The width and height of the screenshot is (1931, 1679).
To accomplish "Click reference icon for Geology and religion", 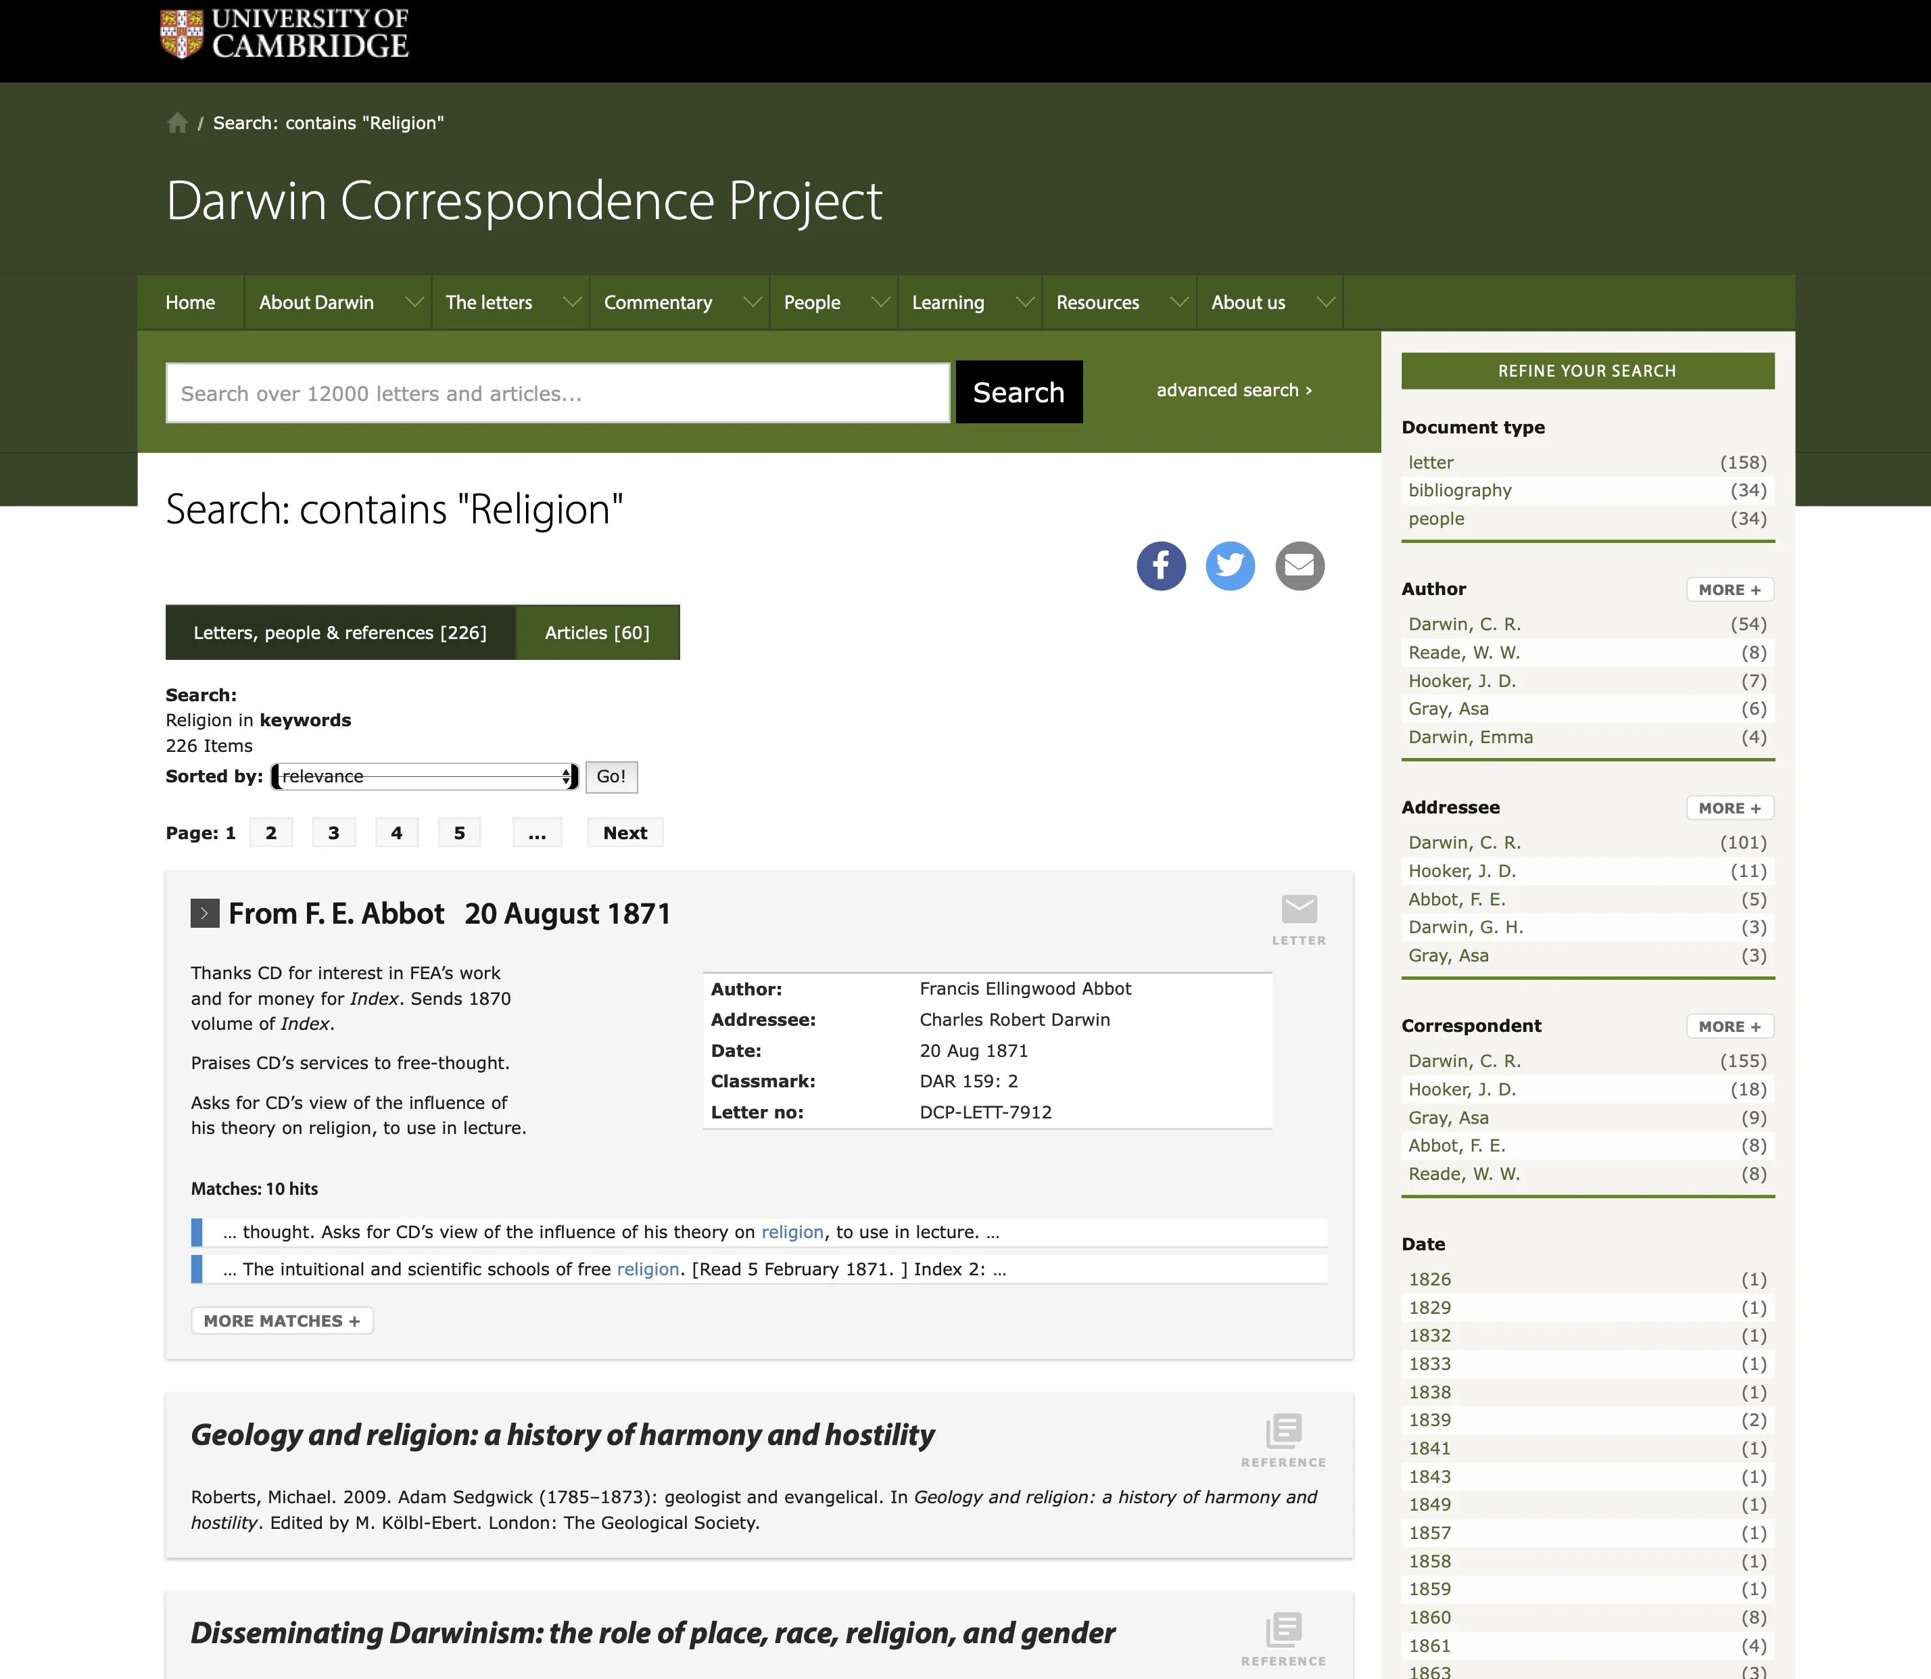I will [1283, 1431].
